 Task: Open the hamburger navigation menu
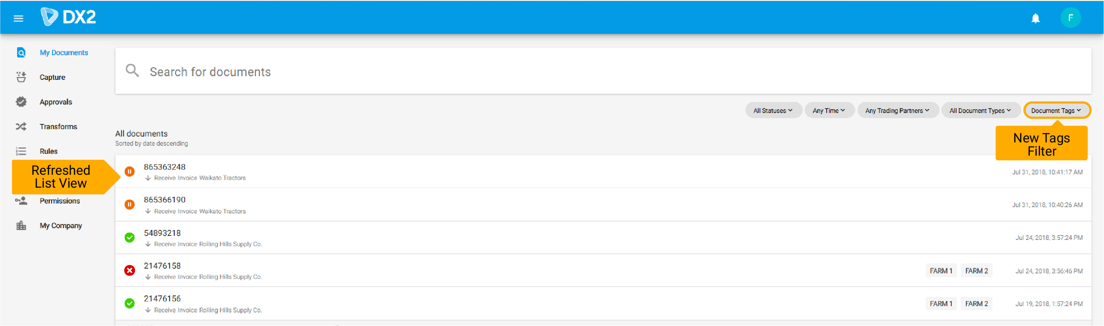click(18, 18)
